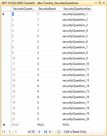Image resolution: width=107 pixels, height=136 pixels.
Task: Close the Tracker_SecurityQuestions tab
Action: [104, 3]
